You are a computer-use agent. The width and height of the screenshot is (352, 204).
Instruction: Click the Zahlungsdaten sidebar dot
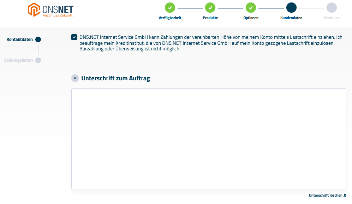(x=38, y=60)
